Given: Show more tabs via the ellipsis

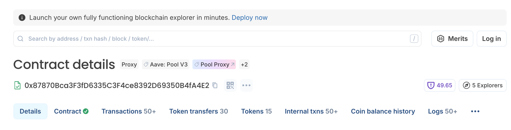Looking at the screenshot, I should tap(475, 111).
